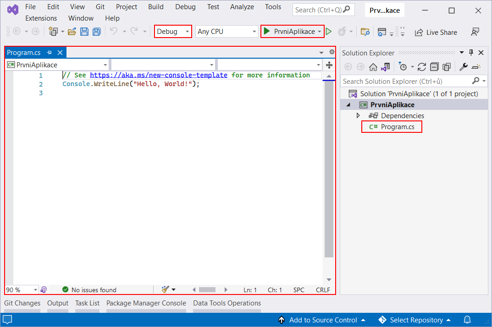Open the feedback person icon

pyautogui.click(x=475, y=32)
